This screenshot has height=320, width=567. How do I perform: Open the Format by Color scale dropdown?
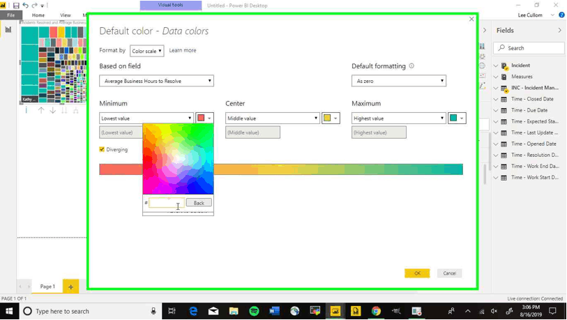[147, 51]
